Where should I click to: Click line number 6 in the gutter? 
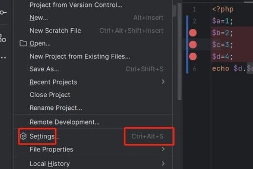point(194,68)
